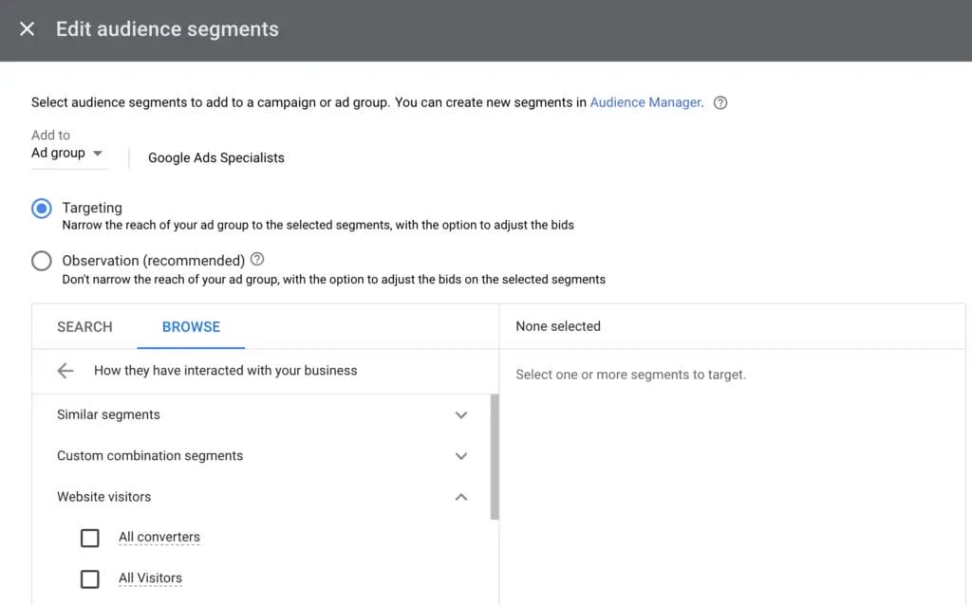The height and width of the screenshot is (605, 972).
Task: Check the All Visitors checkbox
Action: [x=90, y=578]
